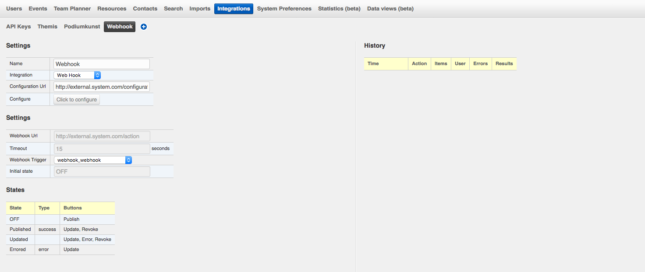
Task: Focus the Configuration Url text field
Action: pyautogui.click(x=101, y=87)
